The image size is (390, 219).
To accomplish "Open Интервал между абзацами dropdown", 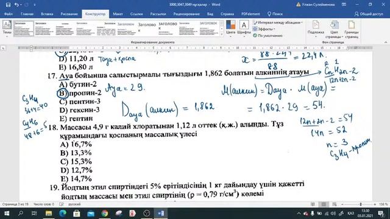I will point(278,23).
